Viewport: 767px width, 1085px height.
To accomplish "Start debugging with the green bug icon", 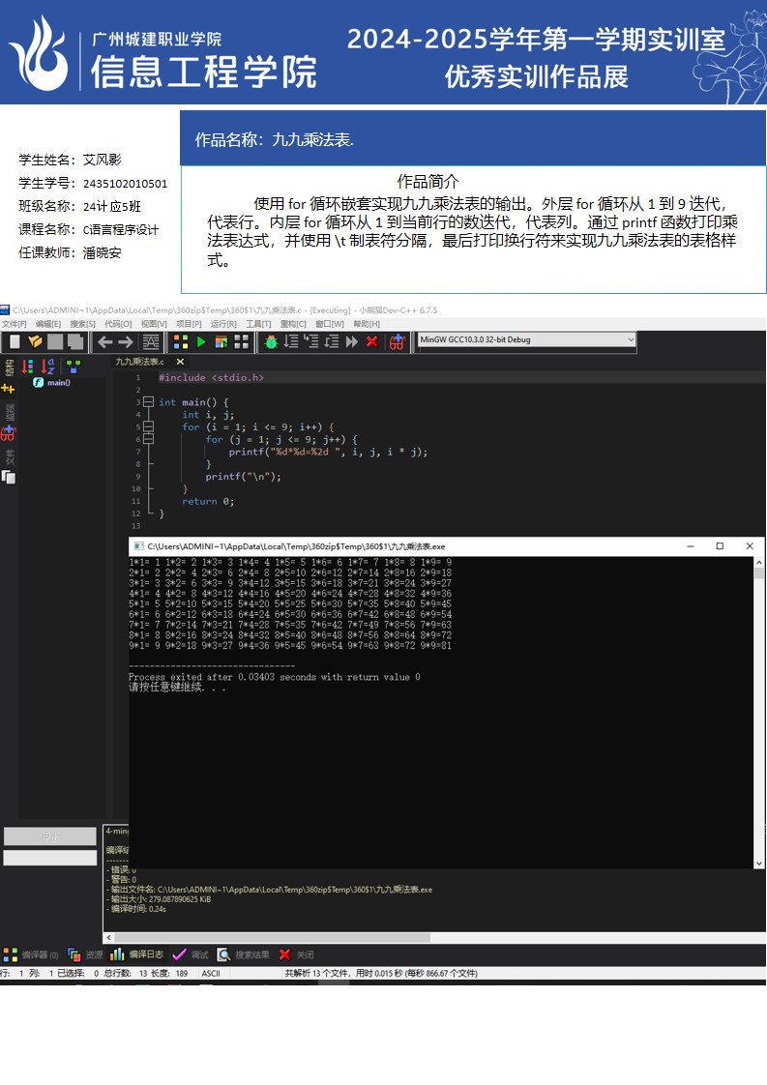I will (x=272, y=341).
